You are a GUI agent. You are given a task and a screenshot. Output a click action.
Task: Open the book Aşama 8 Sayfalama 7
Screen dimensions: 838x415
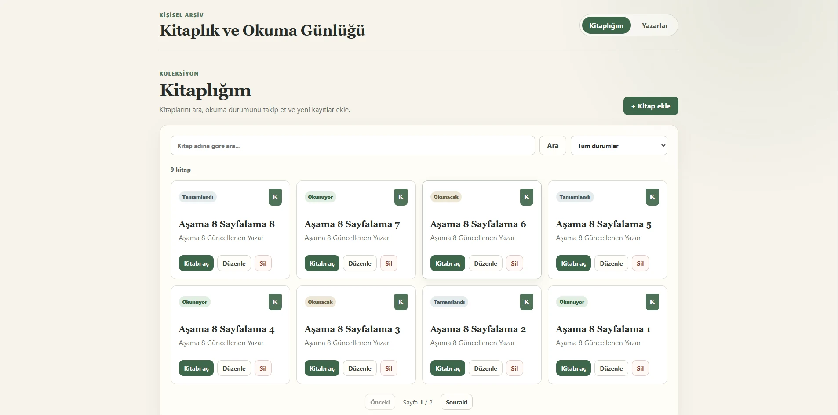[x=322, y=263]
